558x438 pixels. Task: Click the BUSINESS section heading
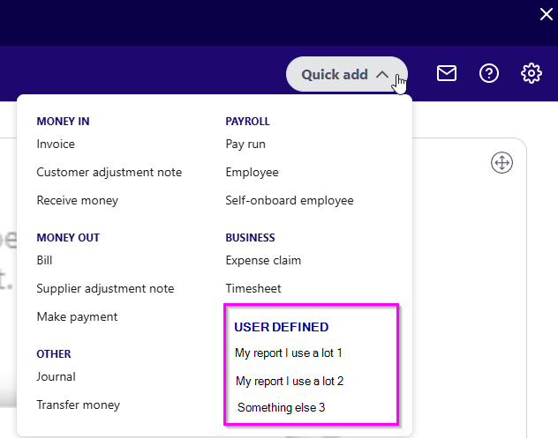[x=250, y=238]
